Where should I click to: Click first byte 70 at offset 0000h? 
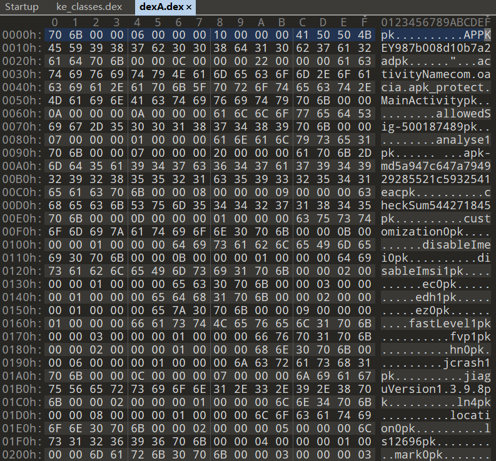coord(55,35)
